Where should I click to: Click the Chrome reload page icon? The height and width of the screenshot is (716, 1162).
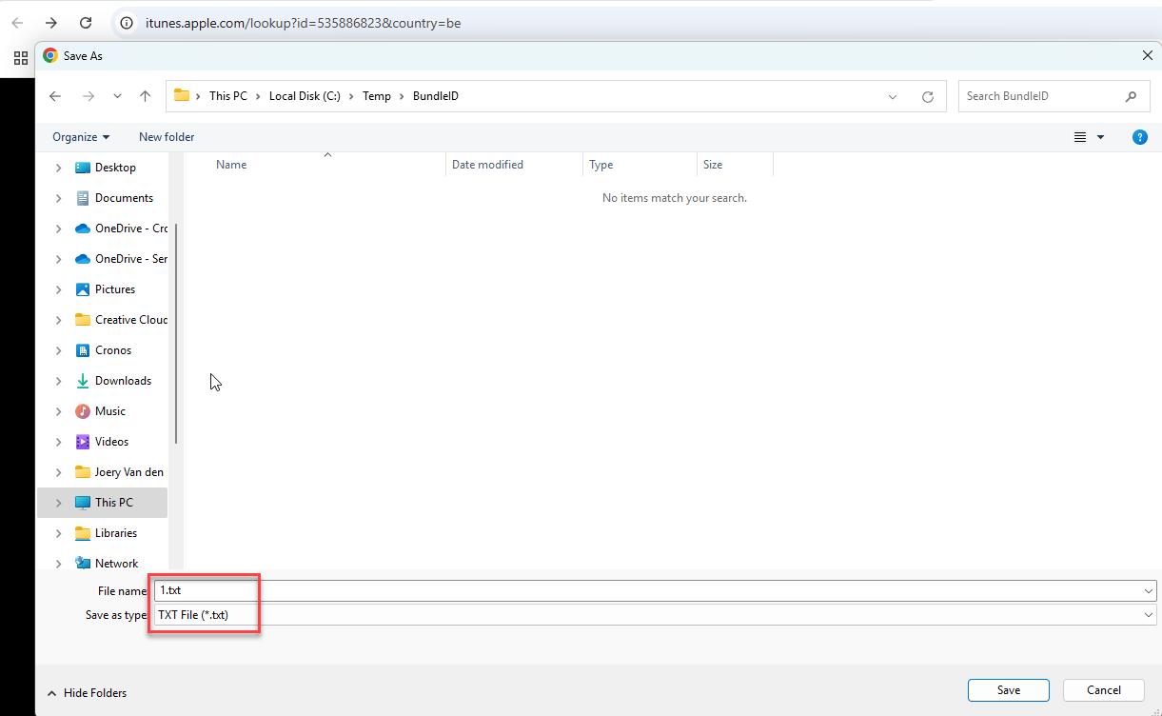(x=86, y=23)
